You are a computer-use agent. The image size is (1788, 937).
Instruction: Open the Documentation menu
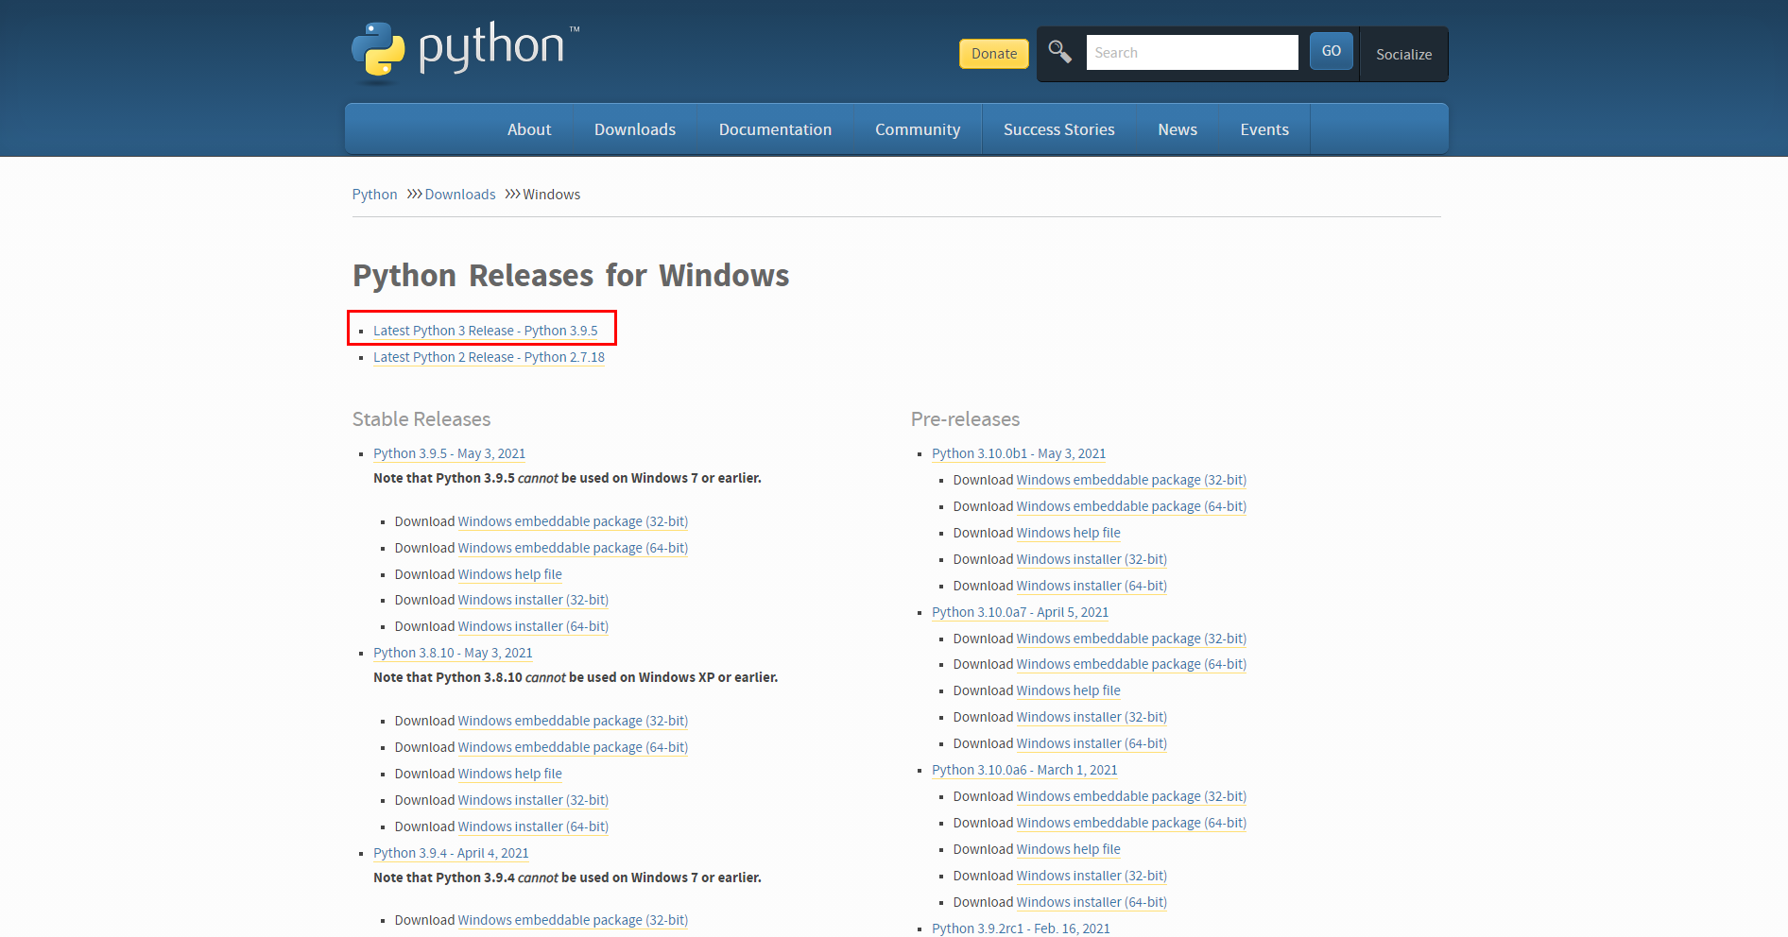coord(775,129)
